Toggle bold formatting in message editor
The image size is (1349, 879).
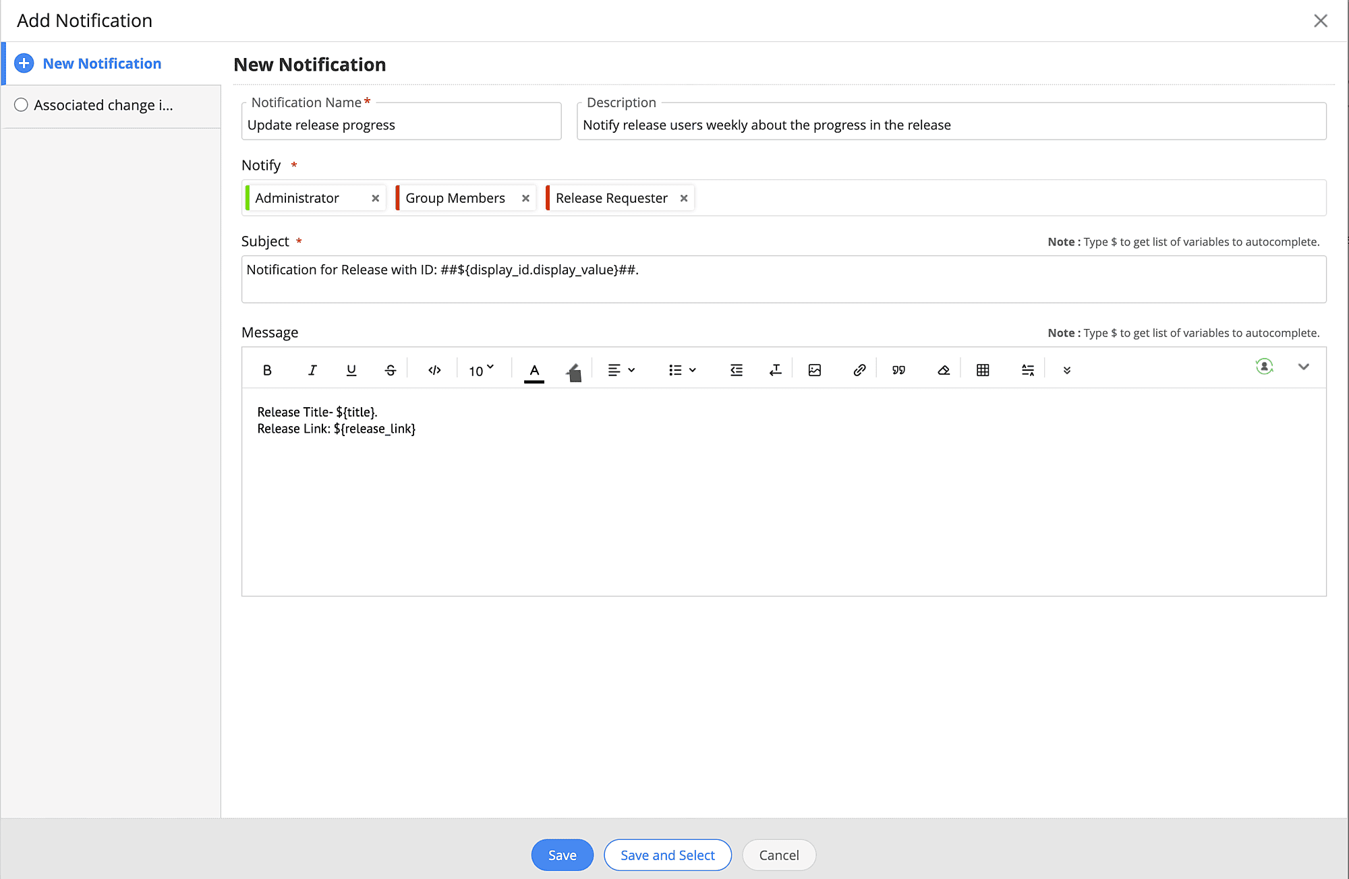[x=267, y=370]
